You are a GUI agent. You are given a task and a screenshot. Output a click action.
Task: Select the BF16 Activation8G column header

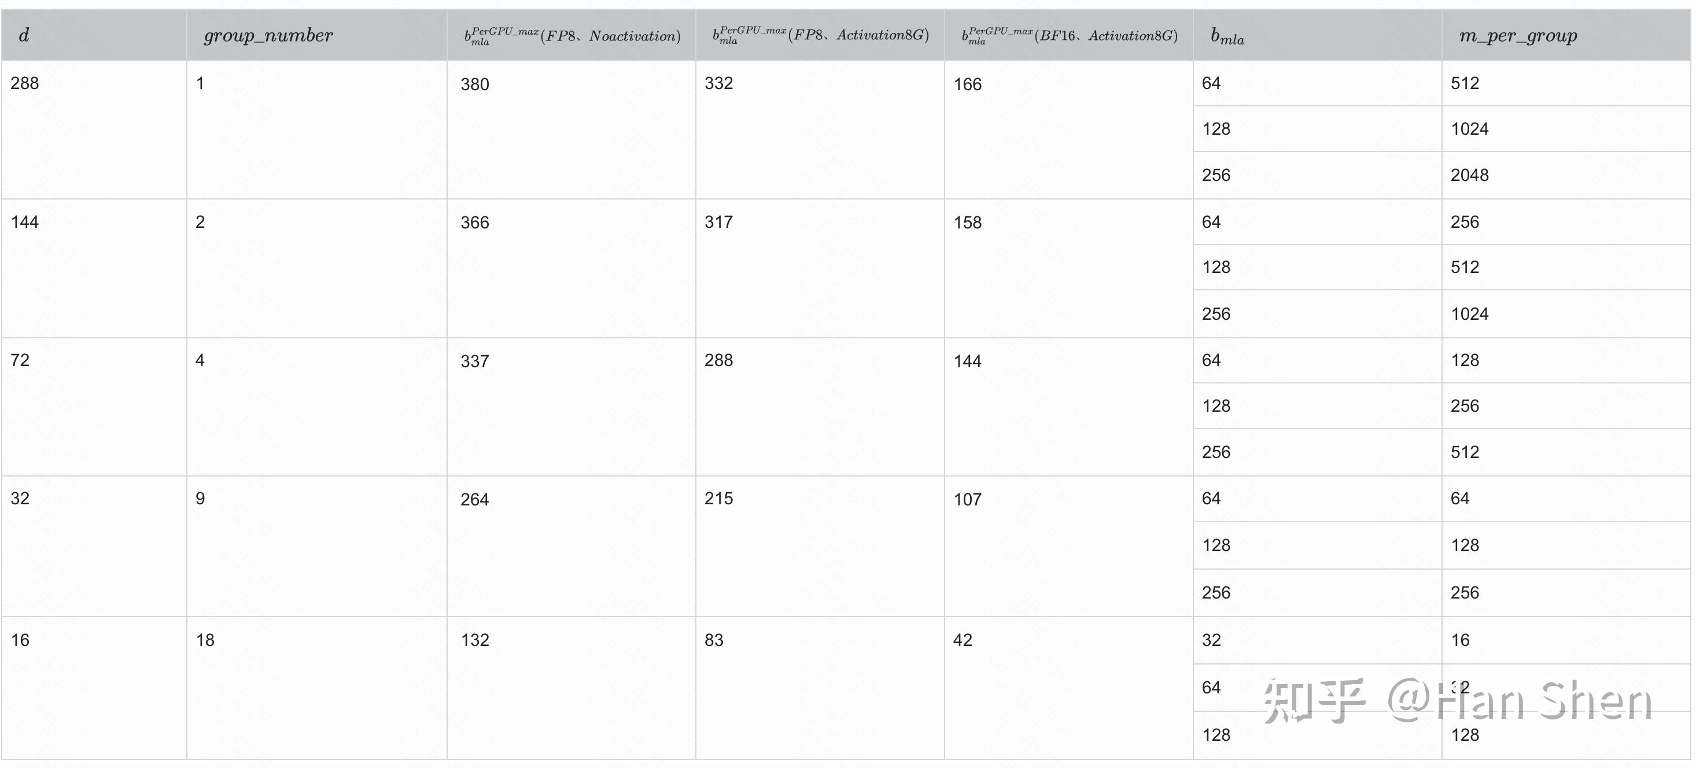point(1068,35)
